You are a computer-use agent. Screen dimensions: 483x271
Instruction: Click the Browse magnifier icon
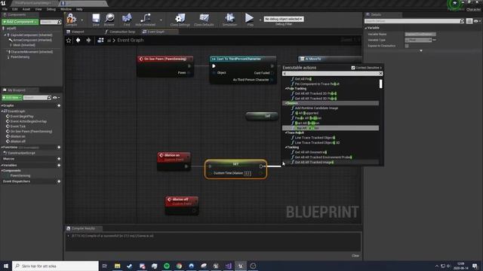pyautogui.click(x=109, y=18)
